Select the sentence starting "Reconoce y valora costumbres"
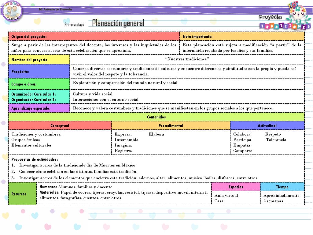The image size is (313, 235). [173, 108]
